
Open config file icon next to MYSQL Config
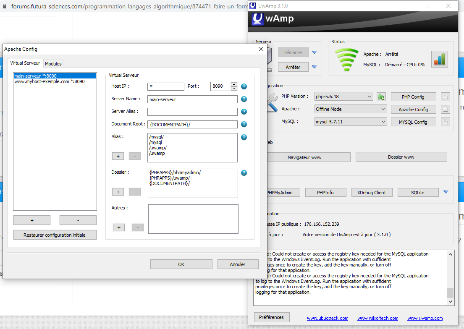(445, 122)
